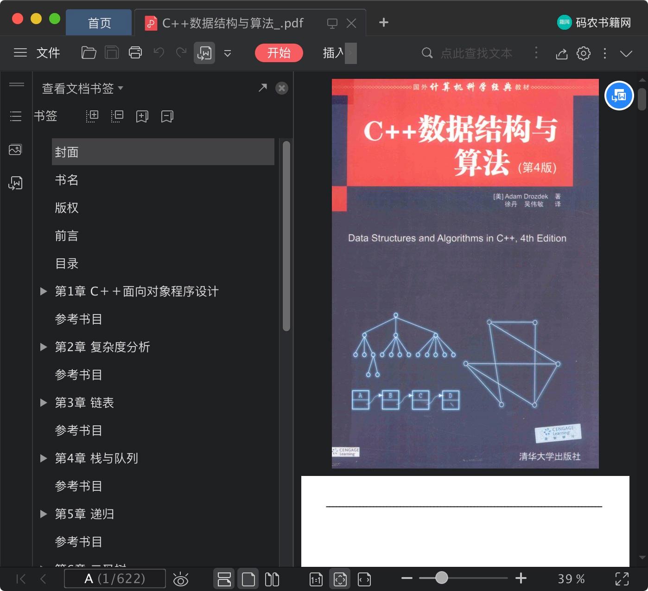The width and height of the screenshot is (648, 591).
Task: Expand 第3章 链表
Action: coord(44,403)
